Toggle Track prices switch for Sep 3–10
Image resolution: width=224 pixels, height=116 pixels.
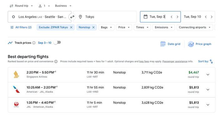point(57,42)
